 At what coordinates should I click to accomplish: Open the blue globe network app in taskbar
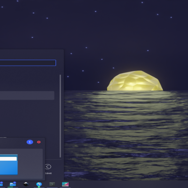[x=39, y=184]
